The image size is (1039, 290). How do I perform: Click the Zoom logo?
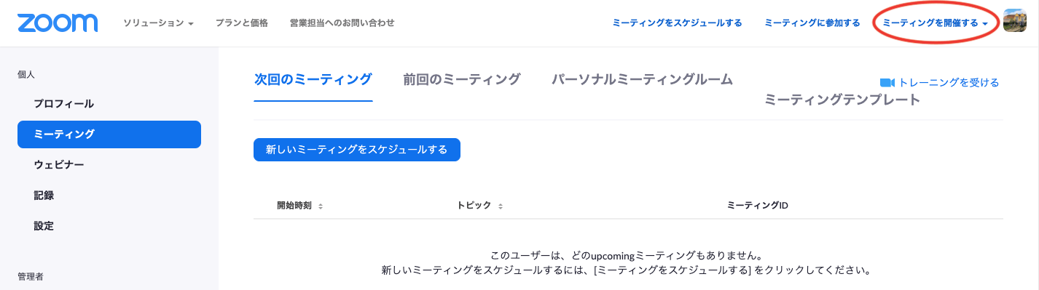[58, 23]
